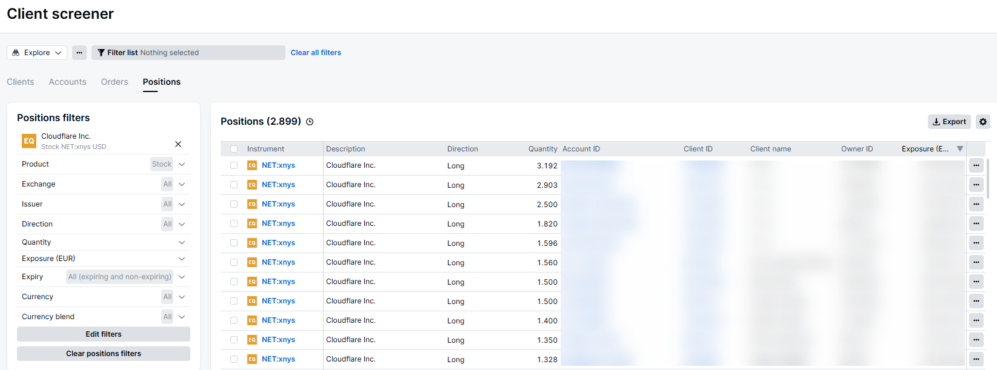The height and width of the screenshot is (370, 997).
Task: Open row actions for the 1.328 quantity position
Action: [976, 359]
